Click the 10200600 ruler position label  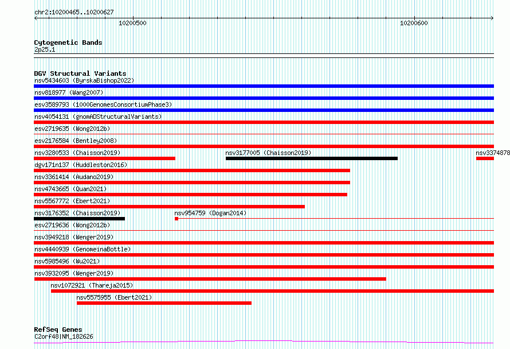click(414, 23)
